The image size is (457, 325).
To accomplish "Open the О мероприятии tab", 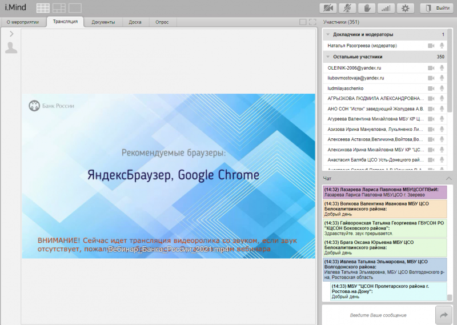I will click(23, 22).
